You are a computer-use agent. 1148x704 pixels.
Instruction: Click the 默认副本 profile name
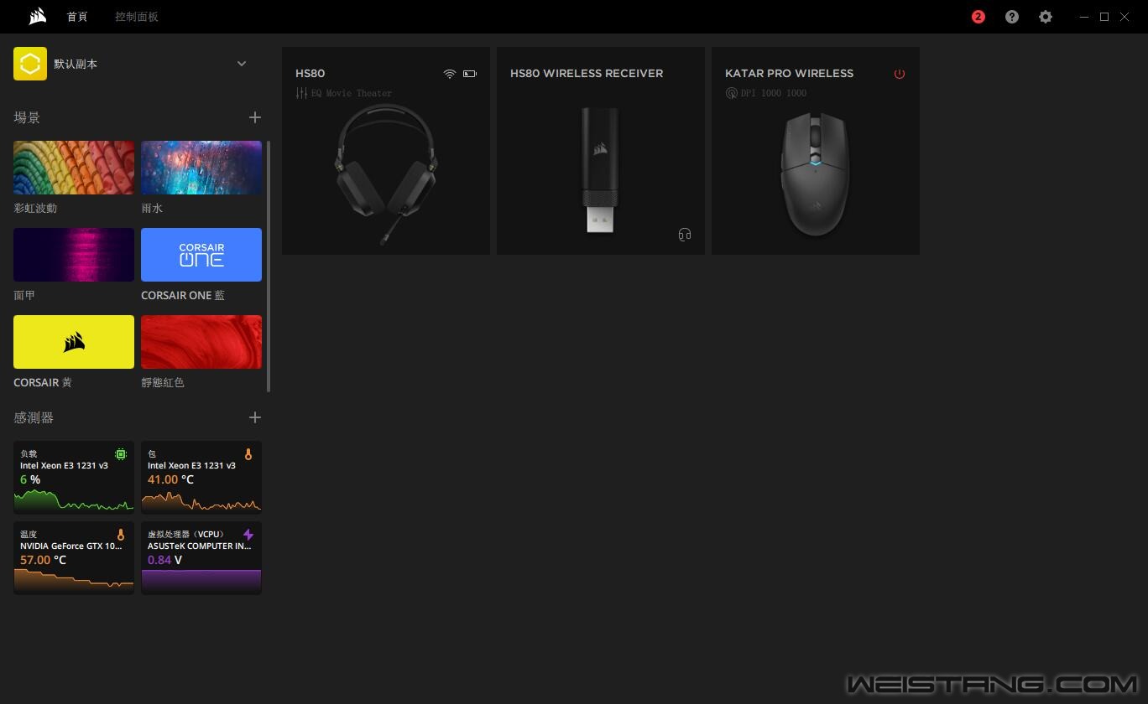point(76,64)
